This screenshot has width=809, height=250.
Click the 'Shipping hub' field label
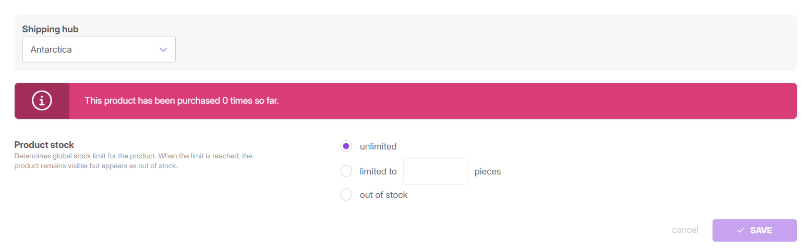pyautogui.click(x=50, y=29)
